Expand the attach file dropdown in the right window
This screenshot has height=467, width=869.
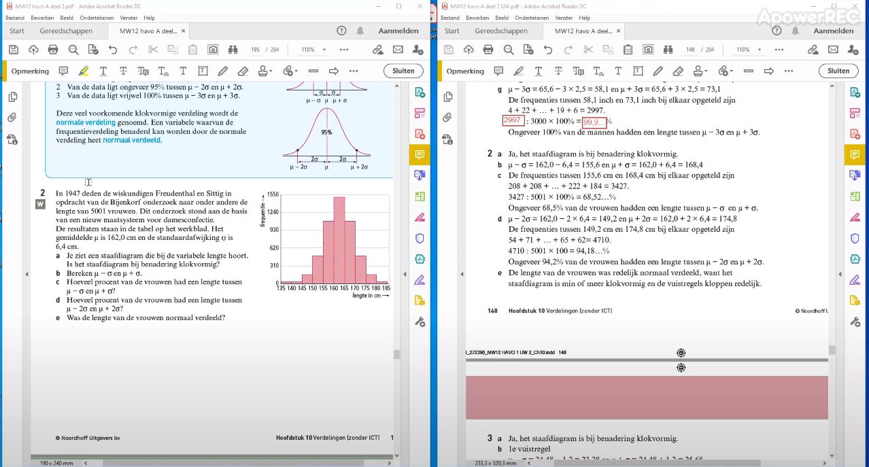pyautogui.click(x=731, y=71)
